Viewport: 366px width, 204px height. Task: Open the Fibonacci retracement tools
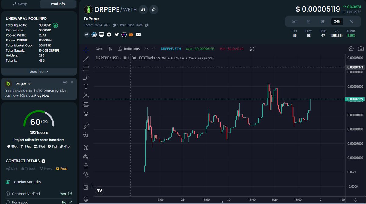pos(86,68)
